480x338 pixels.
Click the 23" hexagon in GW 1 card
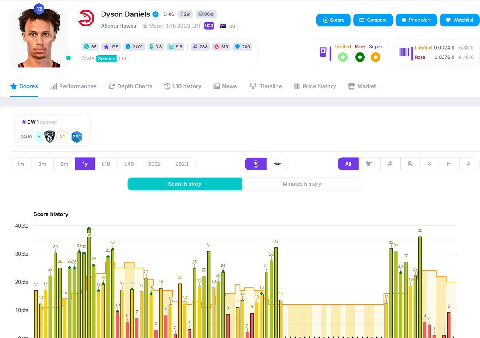tap(77, 137)
